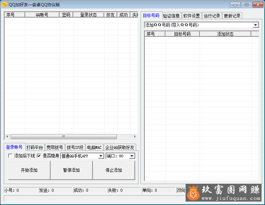
Task: Open the 软件设置 tab
Action: click(x=192, y=16)
